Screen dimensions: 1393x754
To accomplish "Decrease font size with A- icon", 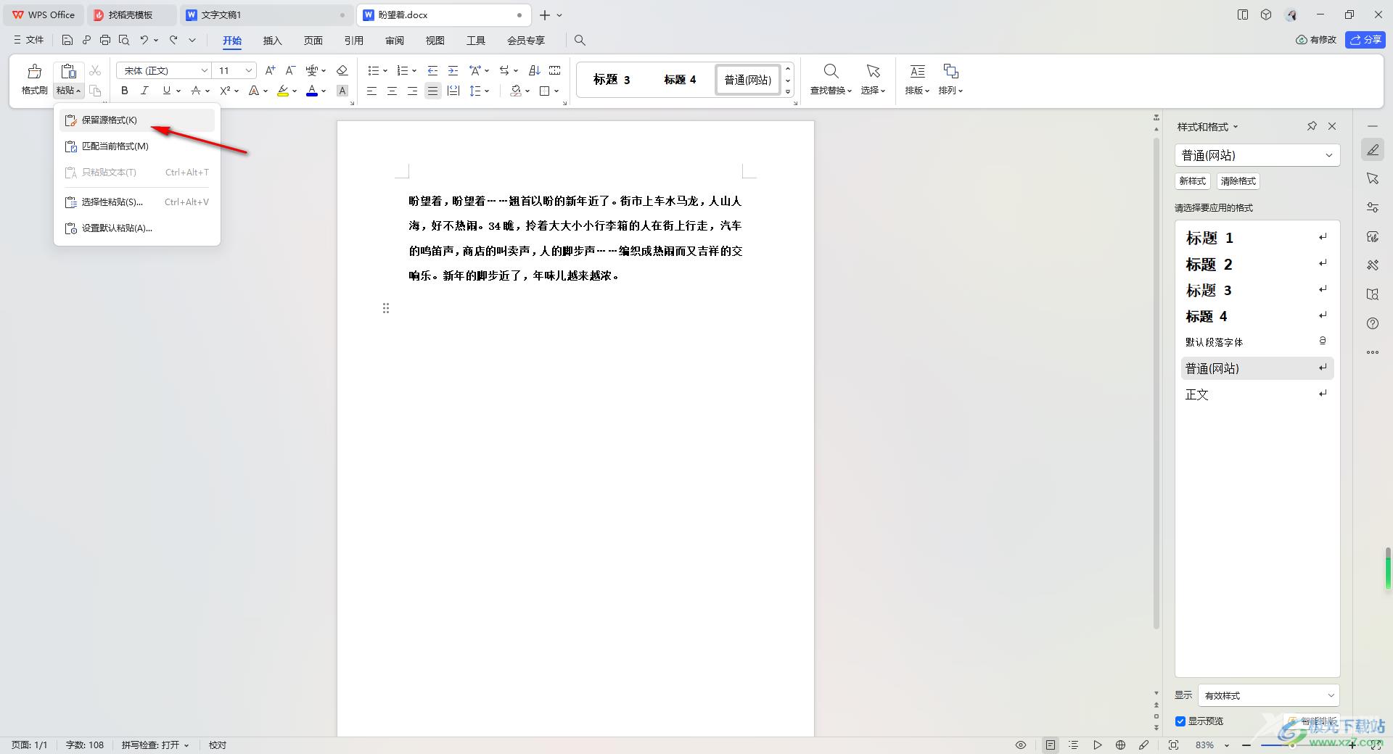I will (x=290, y=70).
